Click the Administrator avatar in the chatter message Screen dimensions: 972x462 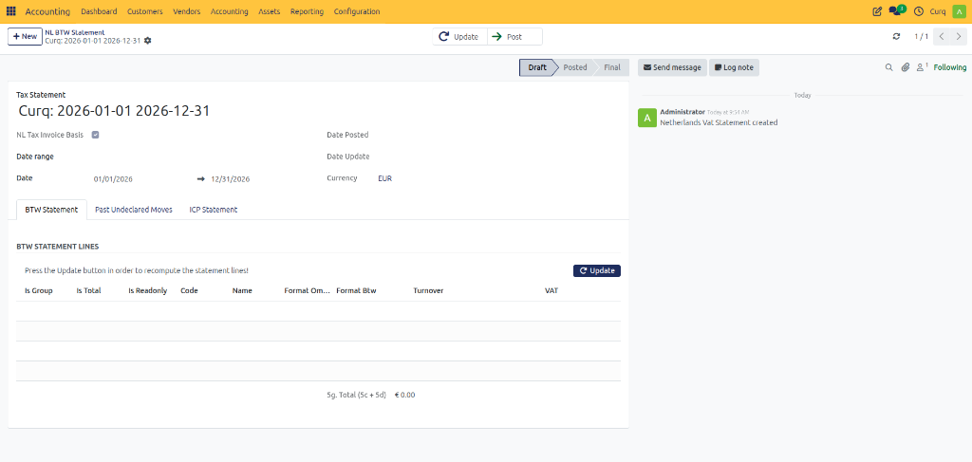point(647,118)
